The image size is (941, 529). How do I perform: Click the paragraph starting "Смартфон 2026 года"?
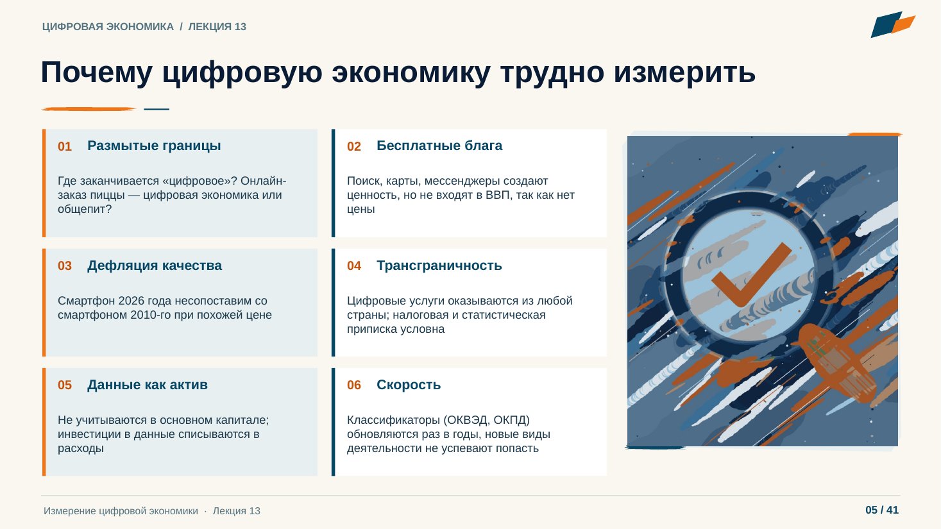[165, 308]
